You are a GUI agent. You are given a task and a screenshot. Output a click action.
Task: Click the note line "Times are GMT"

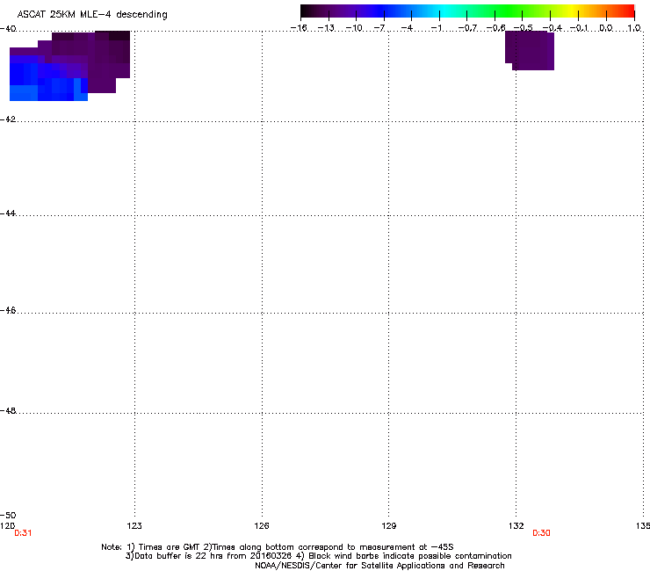(278, 547)
